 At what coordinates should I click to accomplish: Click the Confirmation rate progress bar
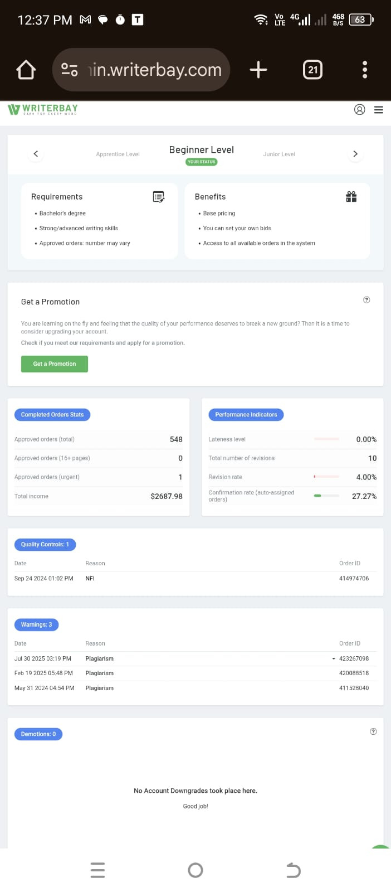(326, 496)
